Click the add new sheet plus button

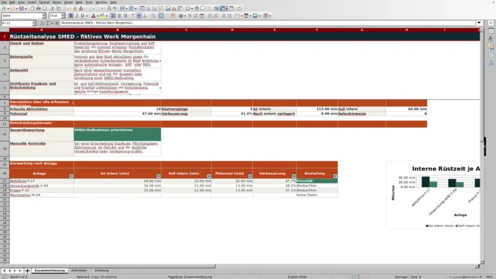click(x=28, y=271)
